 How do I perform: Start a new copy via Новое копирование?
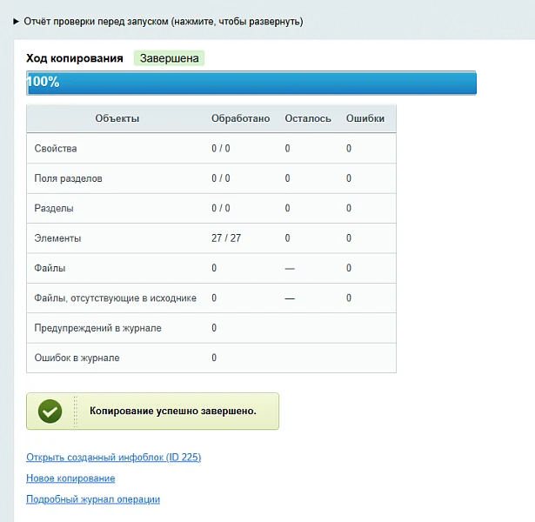[x=70, y=478]
